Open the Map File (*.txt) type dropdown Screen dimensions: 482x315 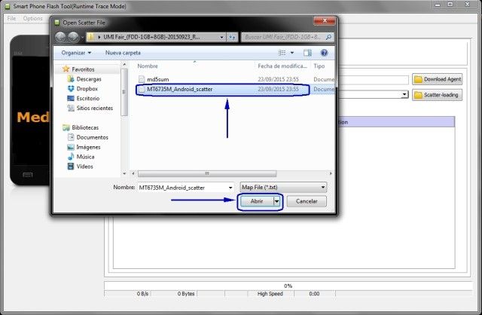pyautogui.click(x=283, y=188)
